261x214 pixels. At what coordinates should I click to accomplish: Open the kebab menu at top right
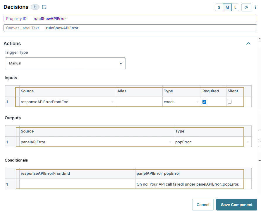click(x=255, y=7)
